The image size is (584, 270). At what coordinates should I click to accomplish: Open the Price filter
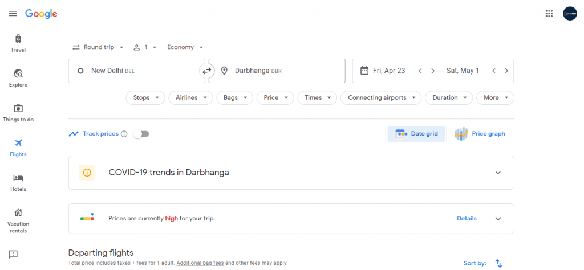275,98
